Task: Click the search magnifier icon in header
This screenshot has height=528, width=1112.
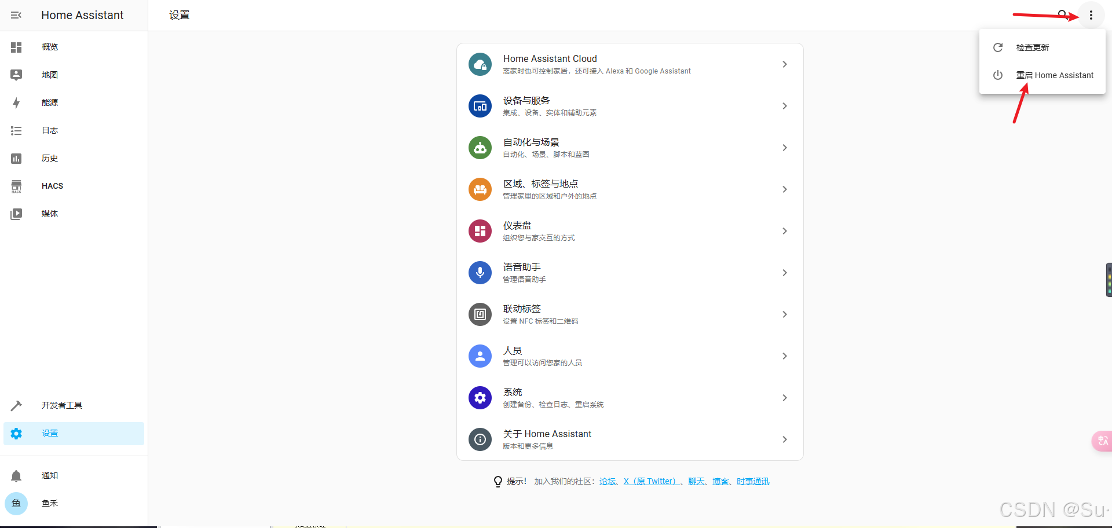Action: click(1063, 14)
